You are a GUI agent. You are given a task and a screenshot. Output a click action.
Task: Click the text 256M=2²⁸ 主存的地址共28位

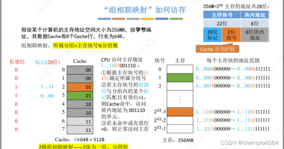click(236, 6)
